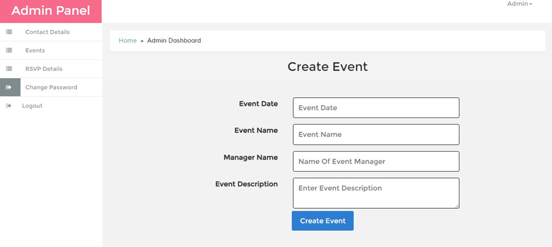
Task: Select the Name Of Event Manager field
Action: [x=376, y=161]
